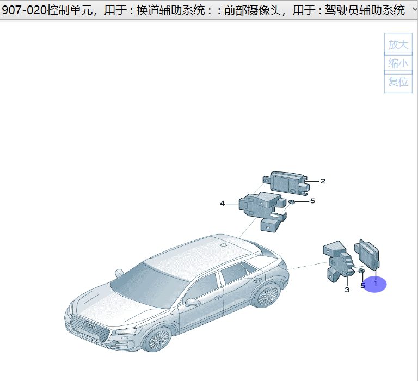This screenshot has width=418, height=381.
Task: Select the purple highlighted part number 1
Action: point(374,284)
